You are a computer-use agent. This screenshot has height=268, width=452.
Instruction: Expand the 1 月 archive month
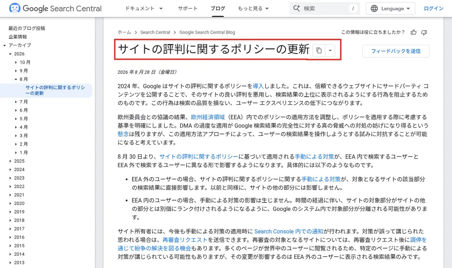pos(16,153)
